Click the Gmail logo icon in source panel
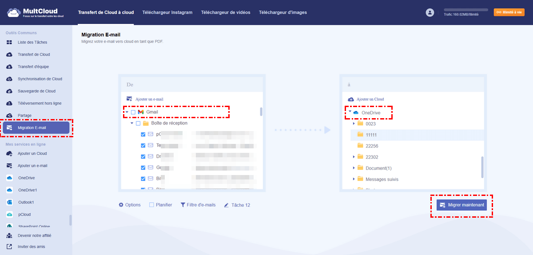The width and height of the screenshot is (533, 255). (141, 112)
